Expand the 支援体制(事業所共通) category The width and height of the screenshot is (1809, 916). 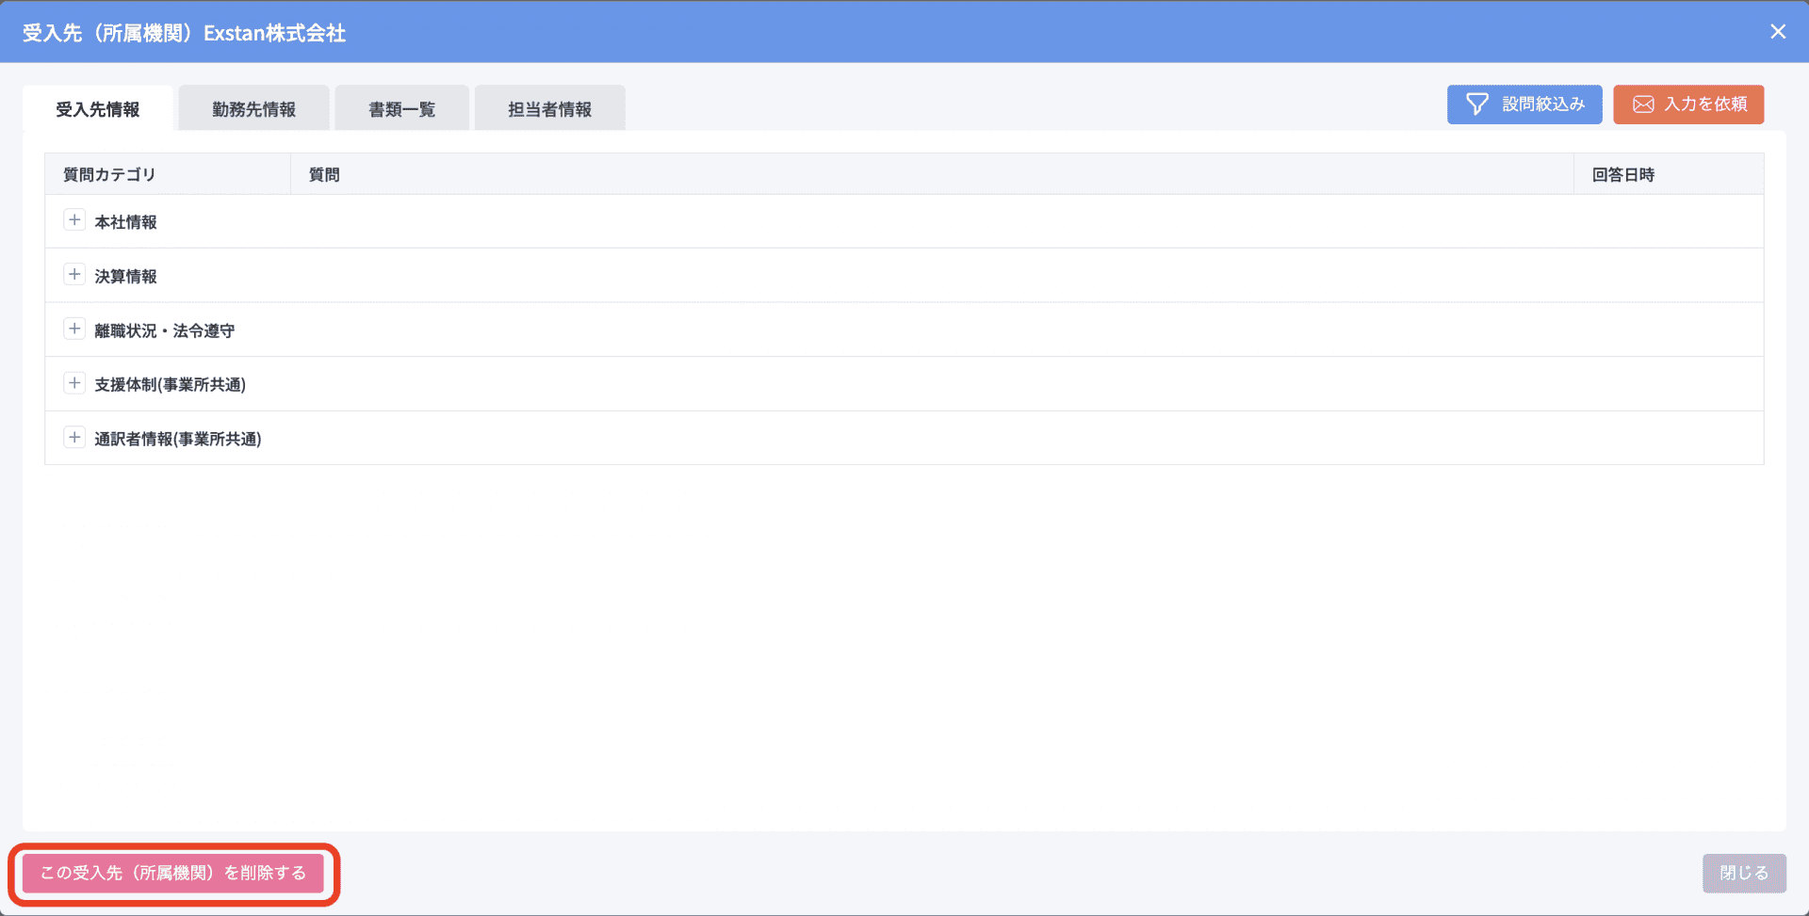coord(74,383)
